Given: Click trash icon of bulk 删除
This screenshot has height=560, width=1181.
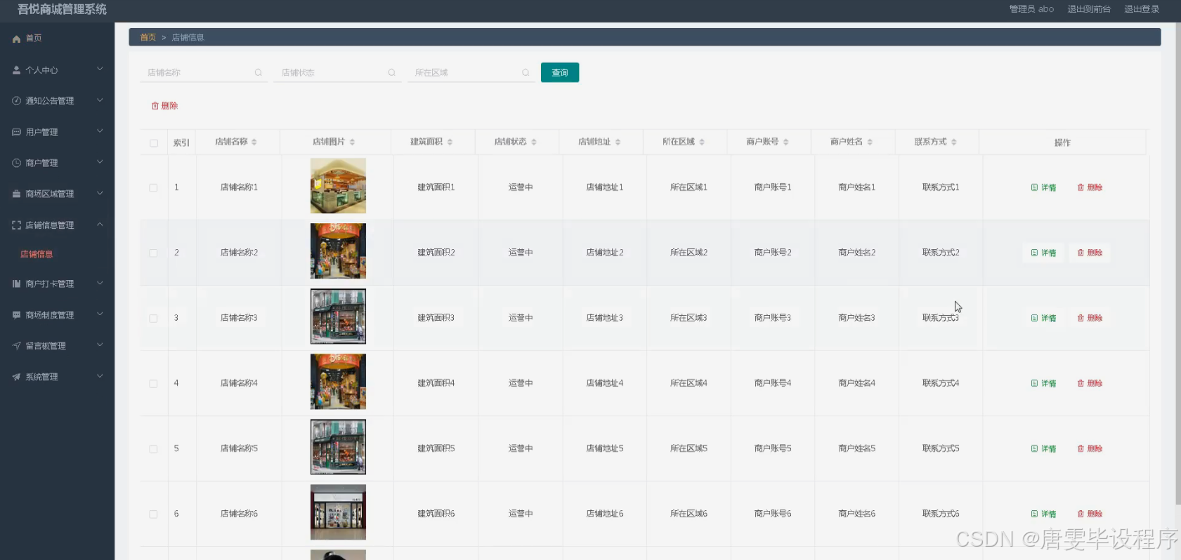Looking at the screenshot, I should click(x=155, y=105).
